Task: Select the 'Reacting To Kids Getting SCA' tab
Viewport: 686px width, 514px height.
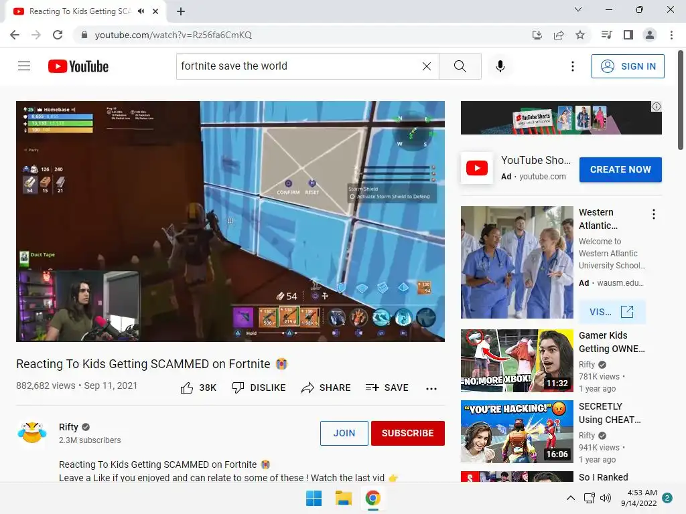Action: click(x=85, y=11)
